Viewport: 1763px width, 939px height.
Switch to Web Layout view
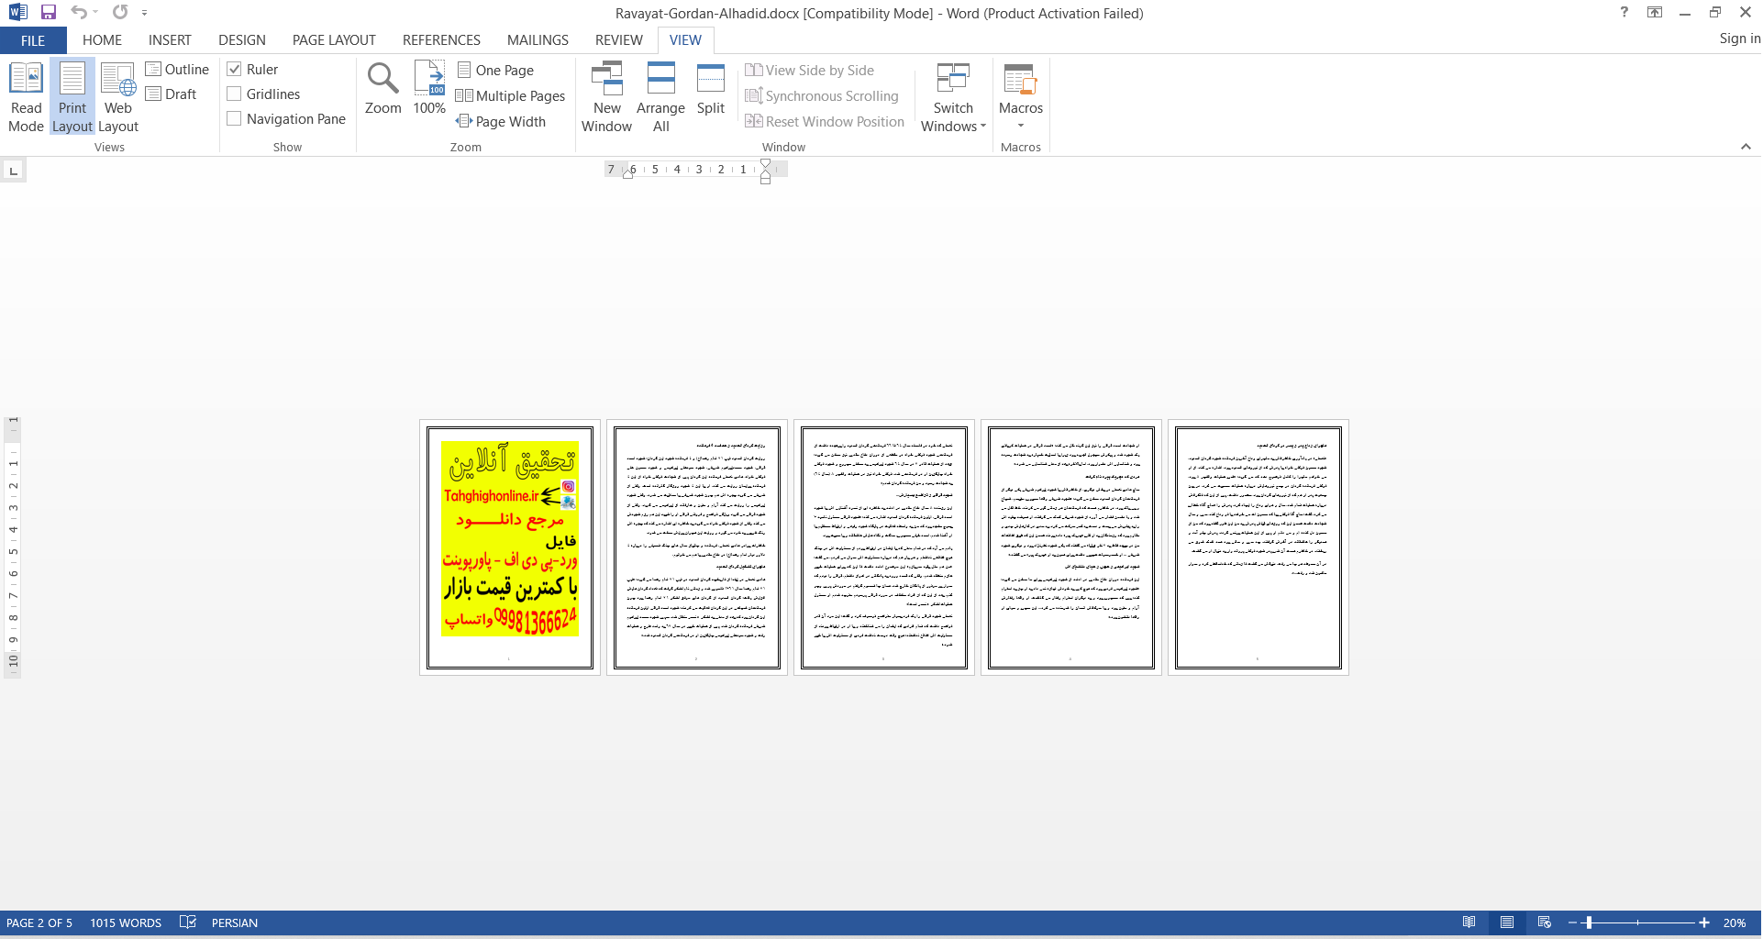click(118, 97)
